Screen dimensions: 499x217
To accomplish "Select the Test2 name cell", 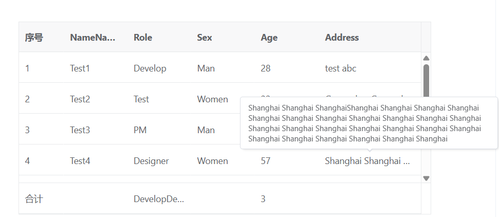I will click(x=80, y=99).
